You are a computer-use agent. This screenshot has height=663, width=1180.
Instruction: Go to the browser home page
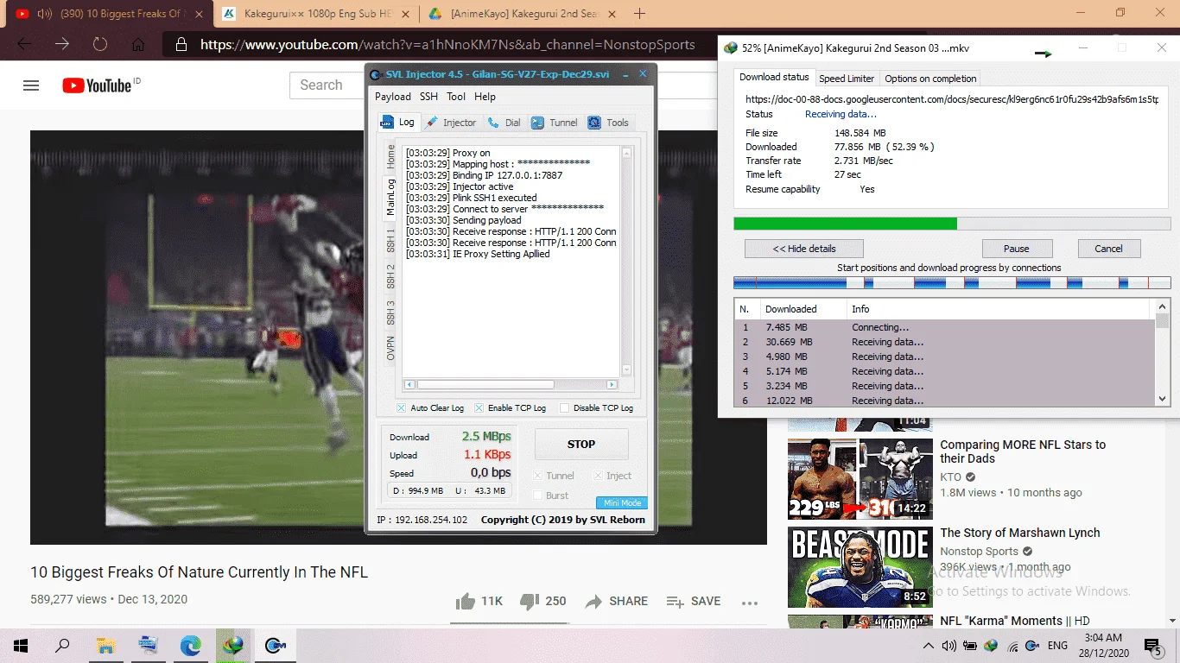click(x=138, y=44)
